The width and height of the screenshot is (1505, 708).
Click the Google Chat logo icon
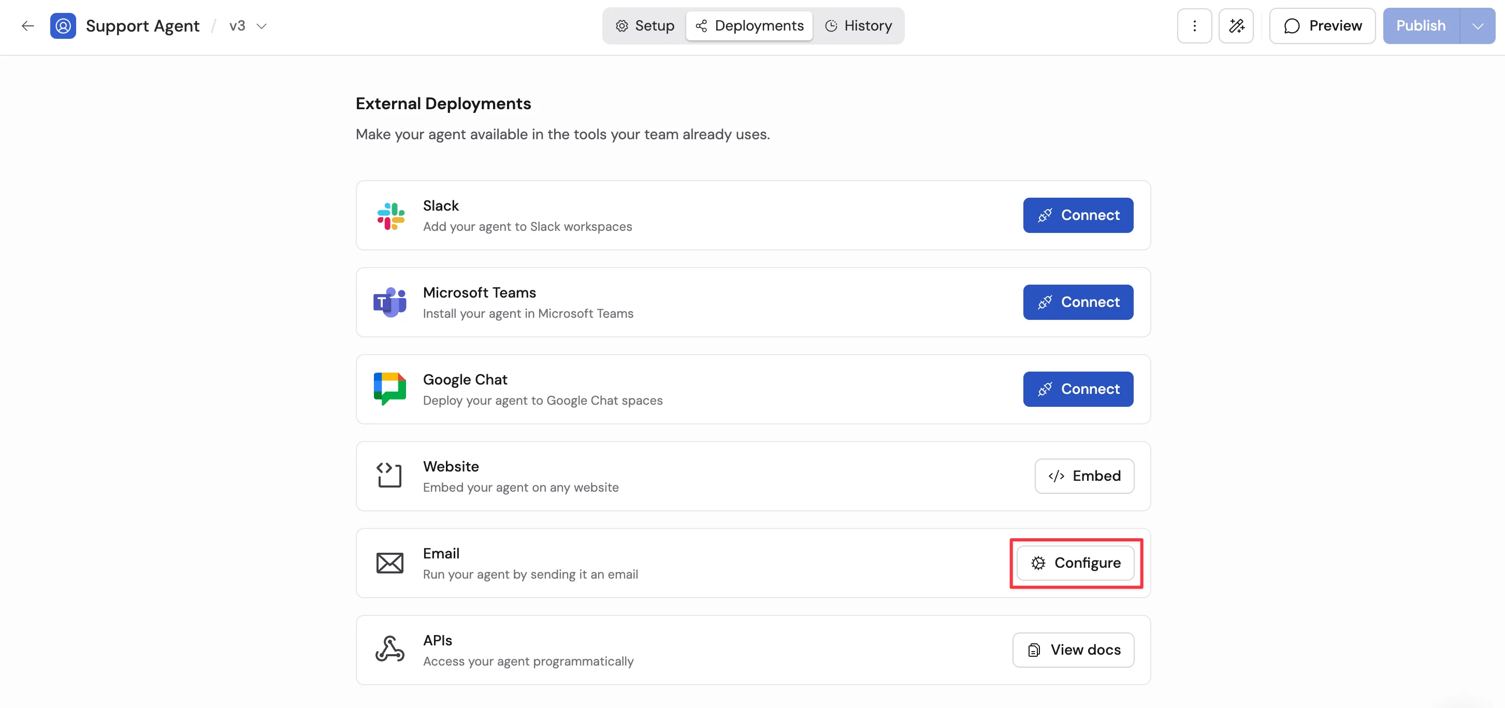click(389, 389)
